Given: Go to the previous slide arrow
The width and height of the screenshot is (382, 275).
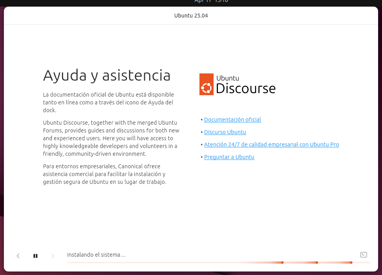Looking at the screenshot, I should 18,256.
